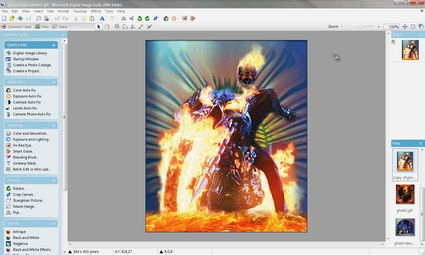Click the Crop Canvas task link

[25, 194]
